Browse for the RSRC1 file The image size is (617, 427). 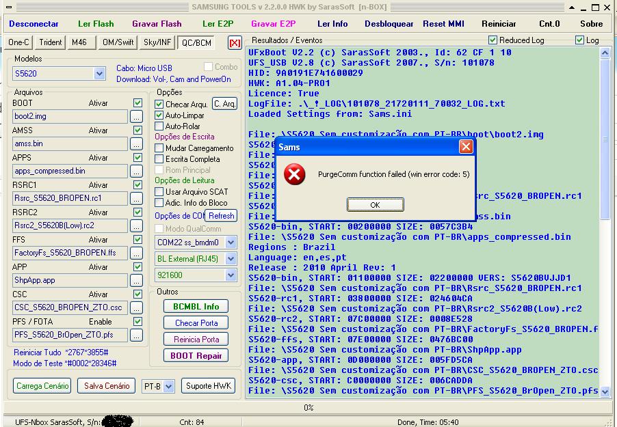pos(136,199)
